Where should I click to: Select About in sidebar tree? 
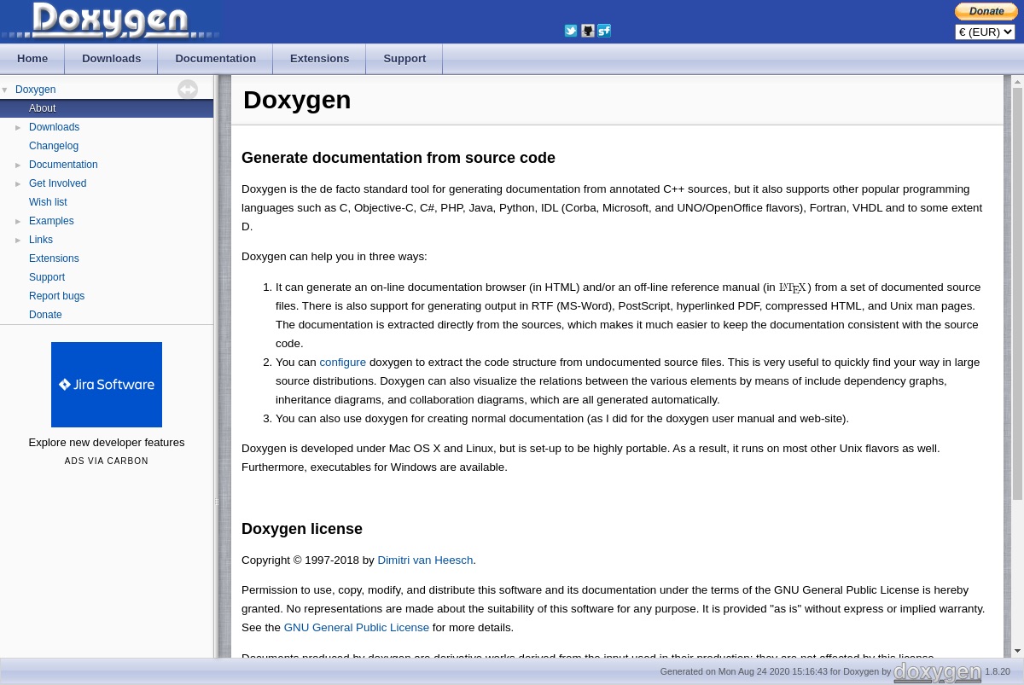42,108
